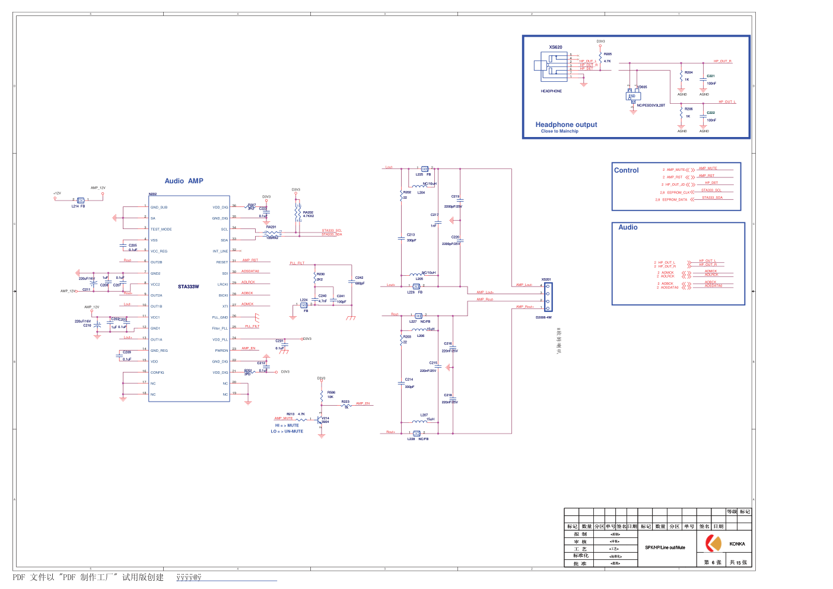833x589 pixels.
Task: Click the R205 4.7K resistor symbol
Action: click(600, 58)
